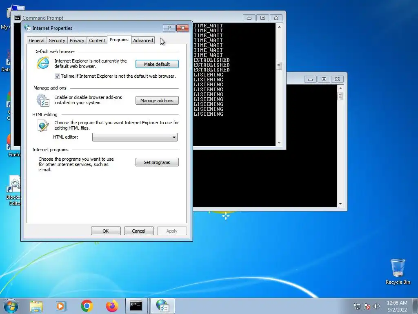Click the network tray icon

pyautogui.click(x=357, y=306)
